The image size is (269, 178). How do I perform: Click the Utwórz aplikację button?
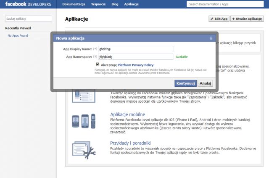(x=247, y=19)
